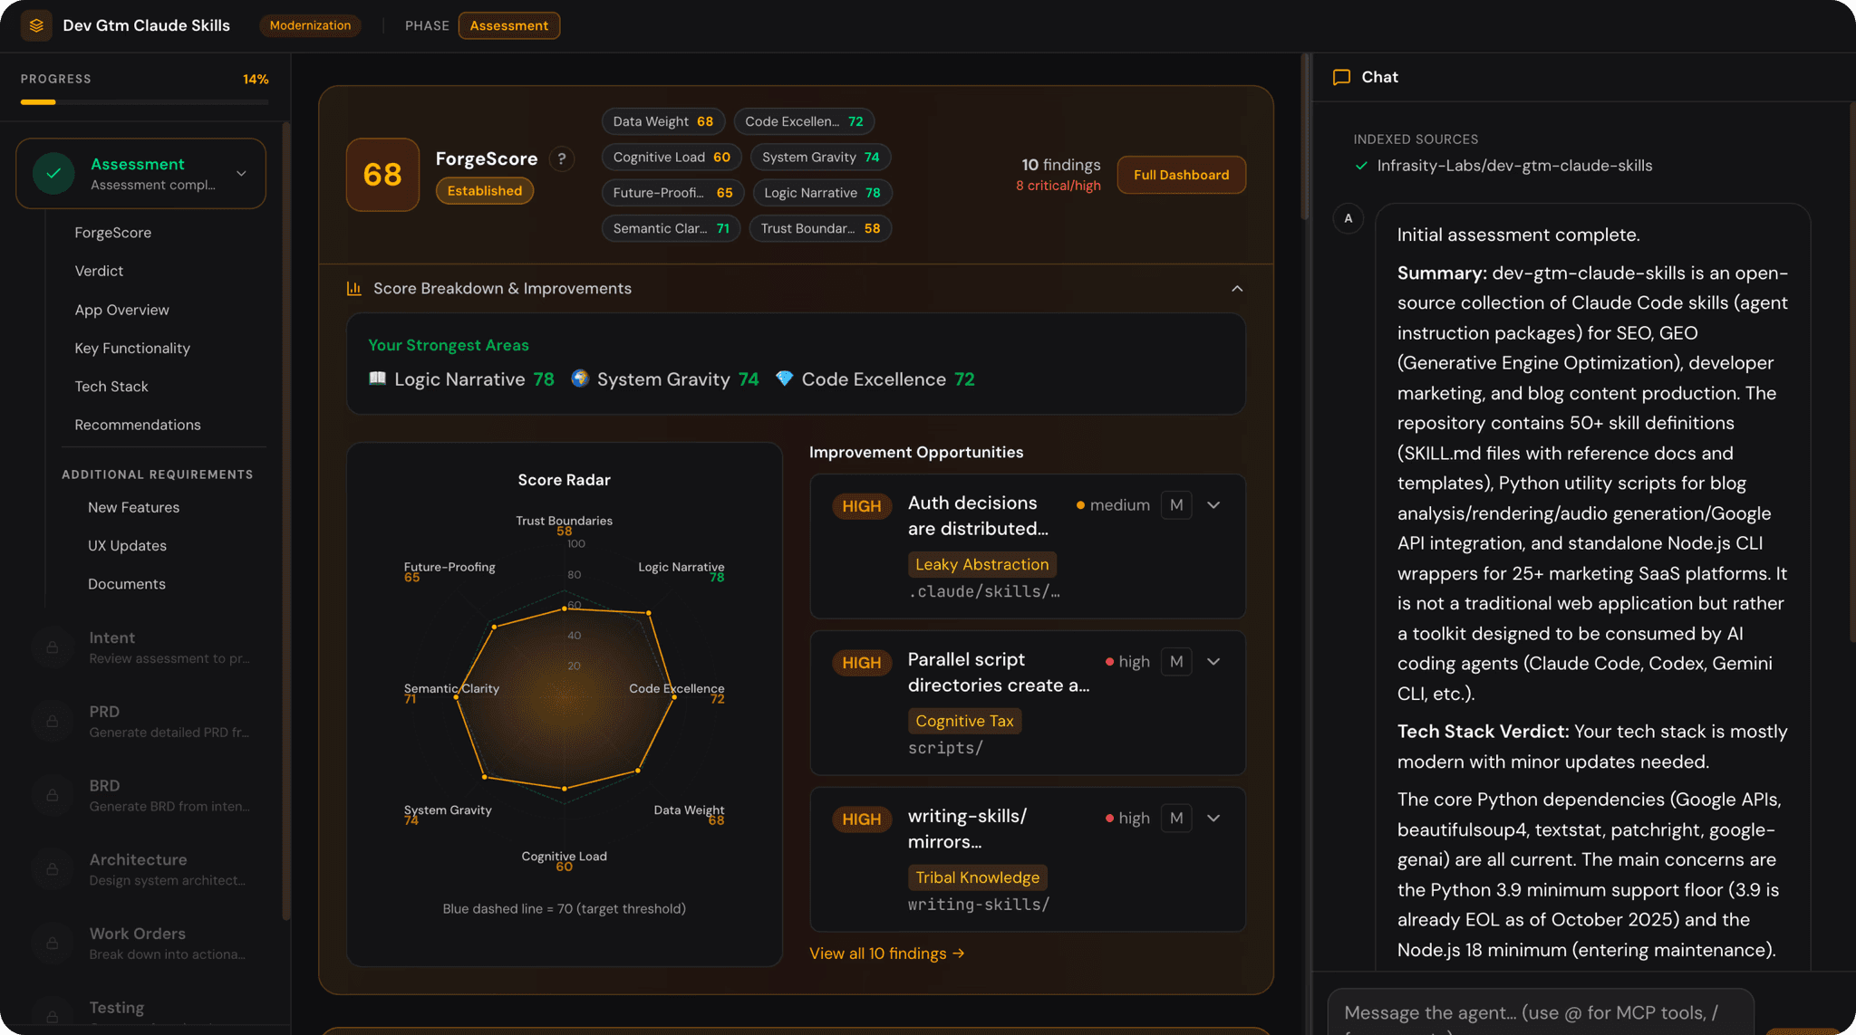
Task: Click the 68 ForgeScore badge
Action: [382, 175]
